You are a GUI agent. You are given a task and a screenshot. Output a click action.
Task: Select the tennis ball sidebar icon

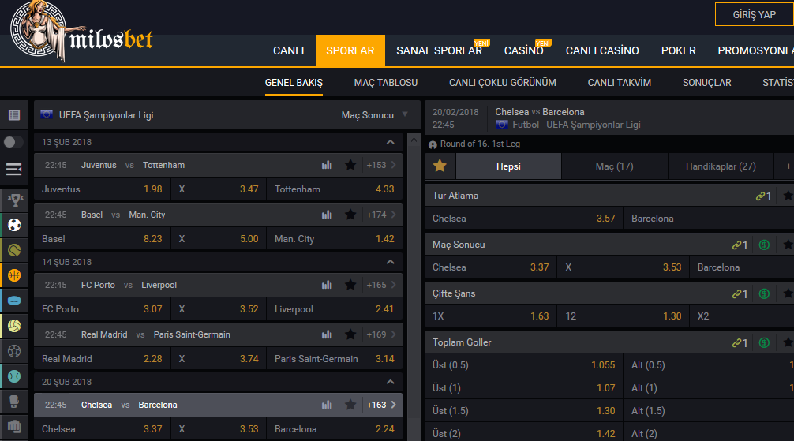point(14,250)
